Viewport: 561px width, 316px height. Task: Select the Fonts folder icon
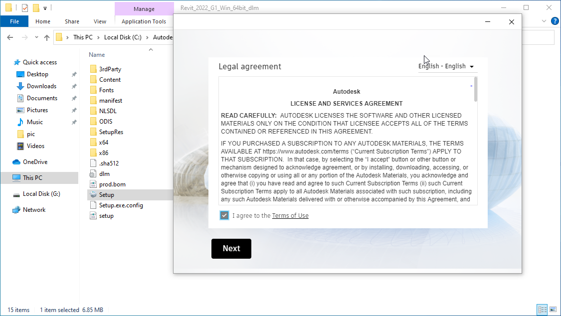93,90
